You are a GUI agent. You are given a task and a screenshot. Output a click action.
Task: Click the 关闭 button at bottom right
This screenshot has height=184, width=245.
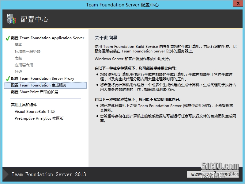coord(227,174)
